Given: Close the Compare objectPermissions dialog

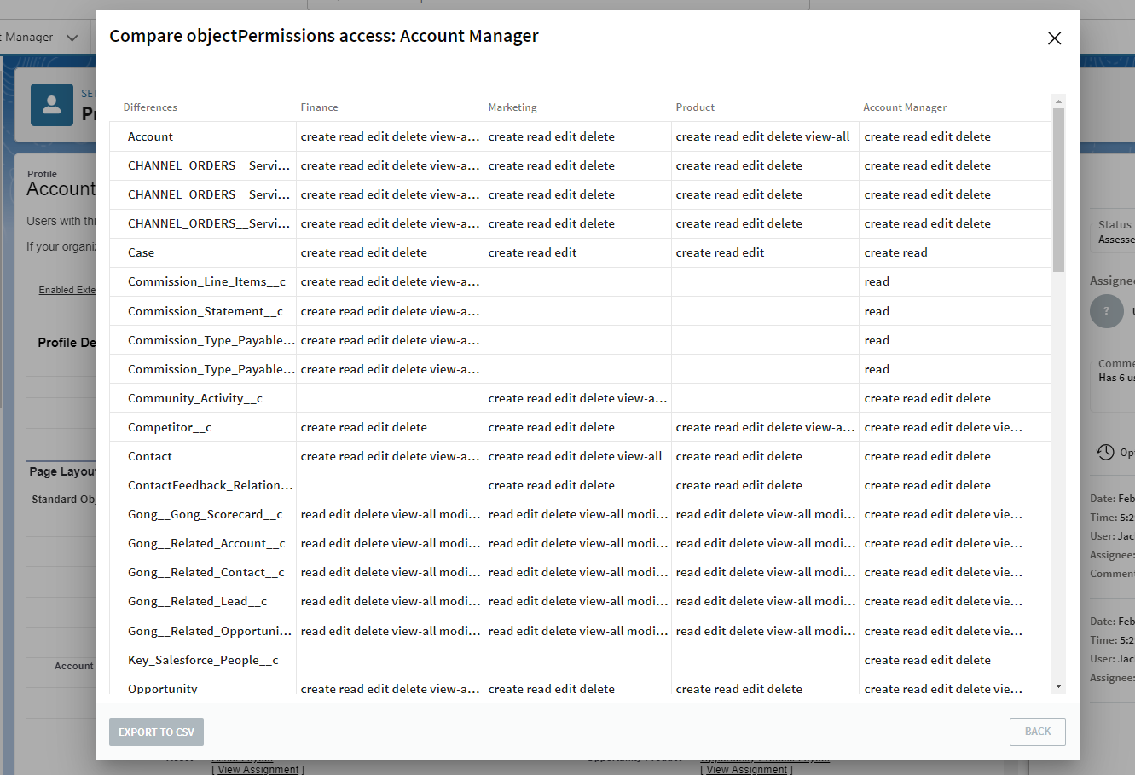Looking at the screenshot, I should [x=1055, y=38].
